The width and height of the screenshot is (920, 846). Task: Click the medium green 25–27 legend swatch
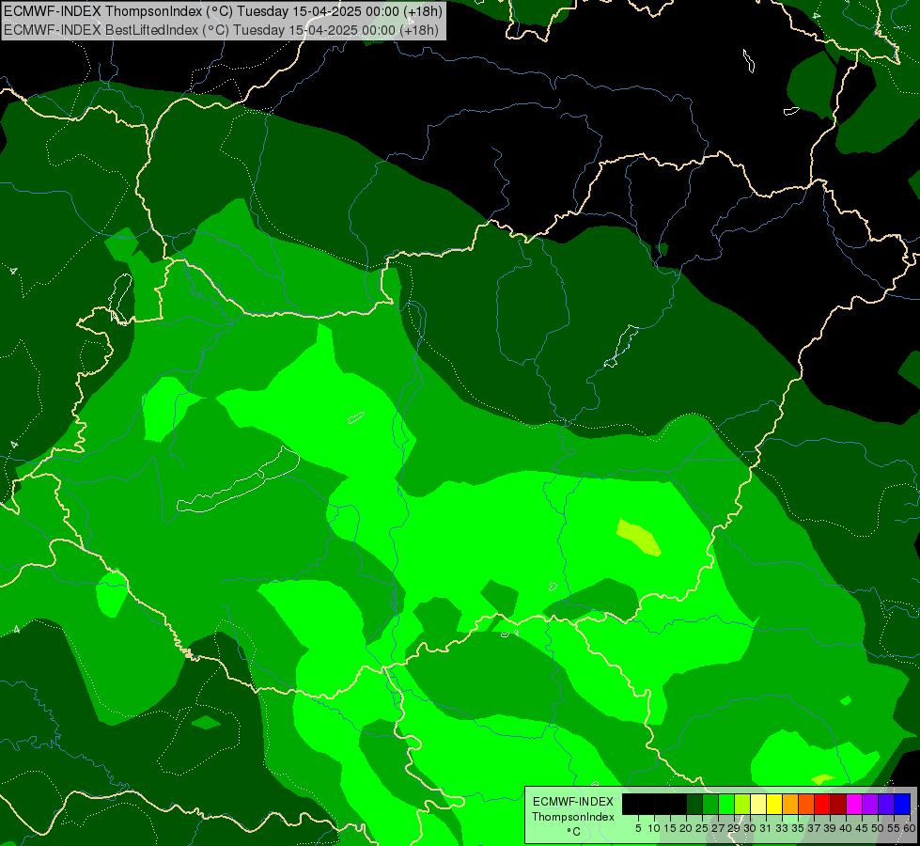(710, 804)
